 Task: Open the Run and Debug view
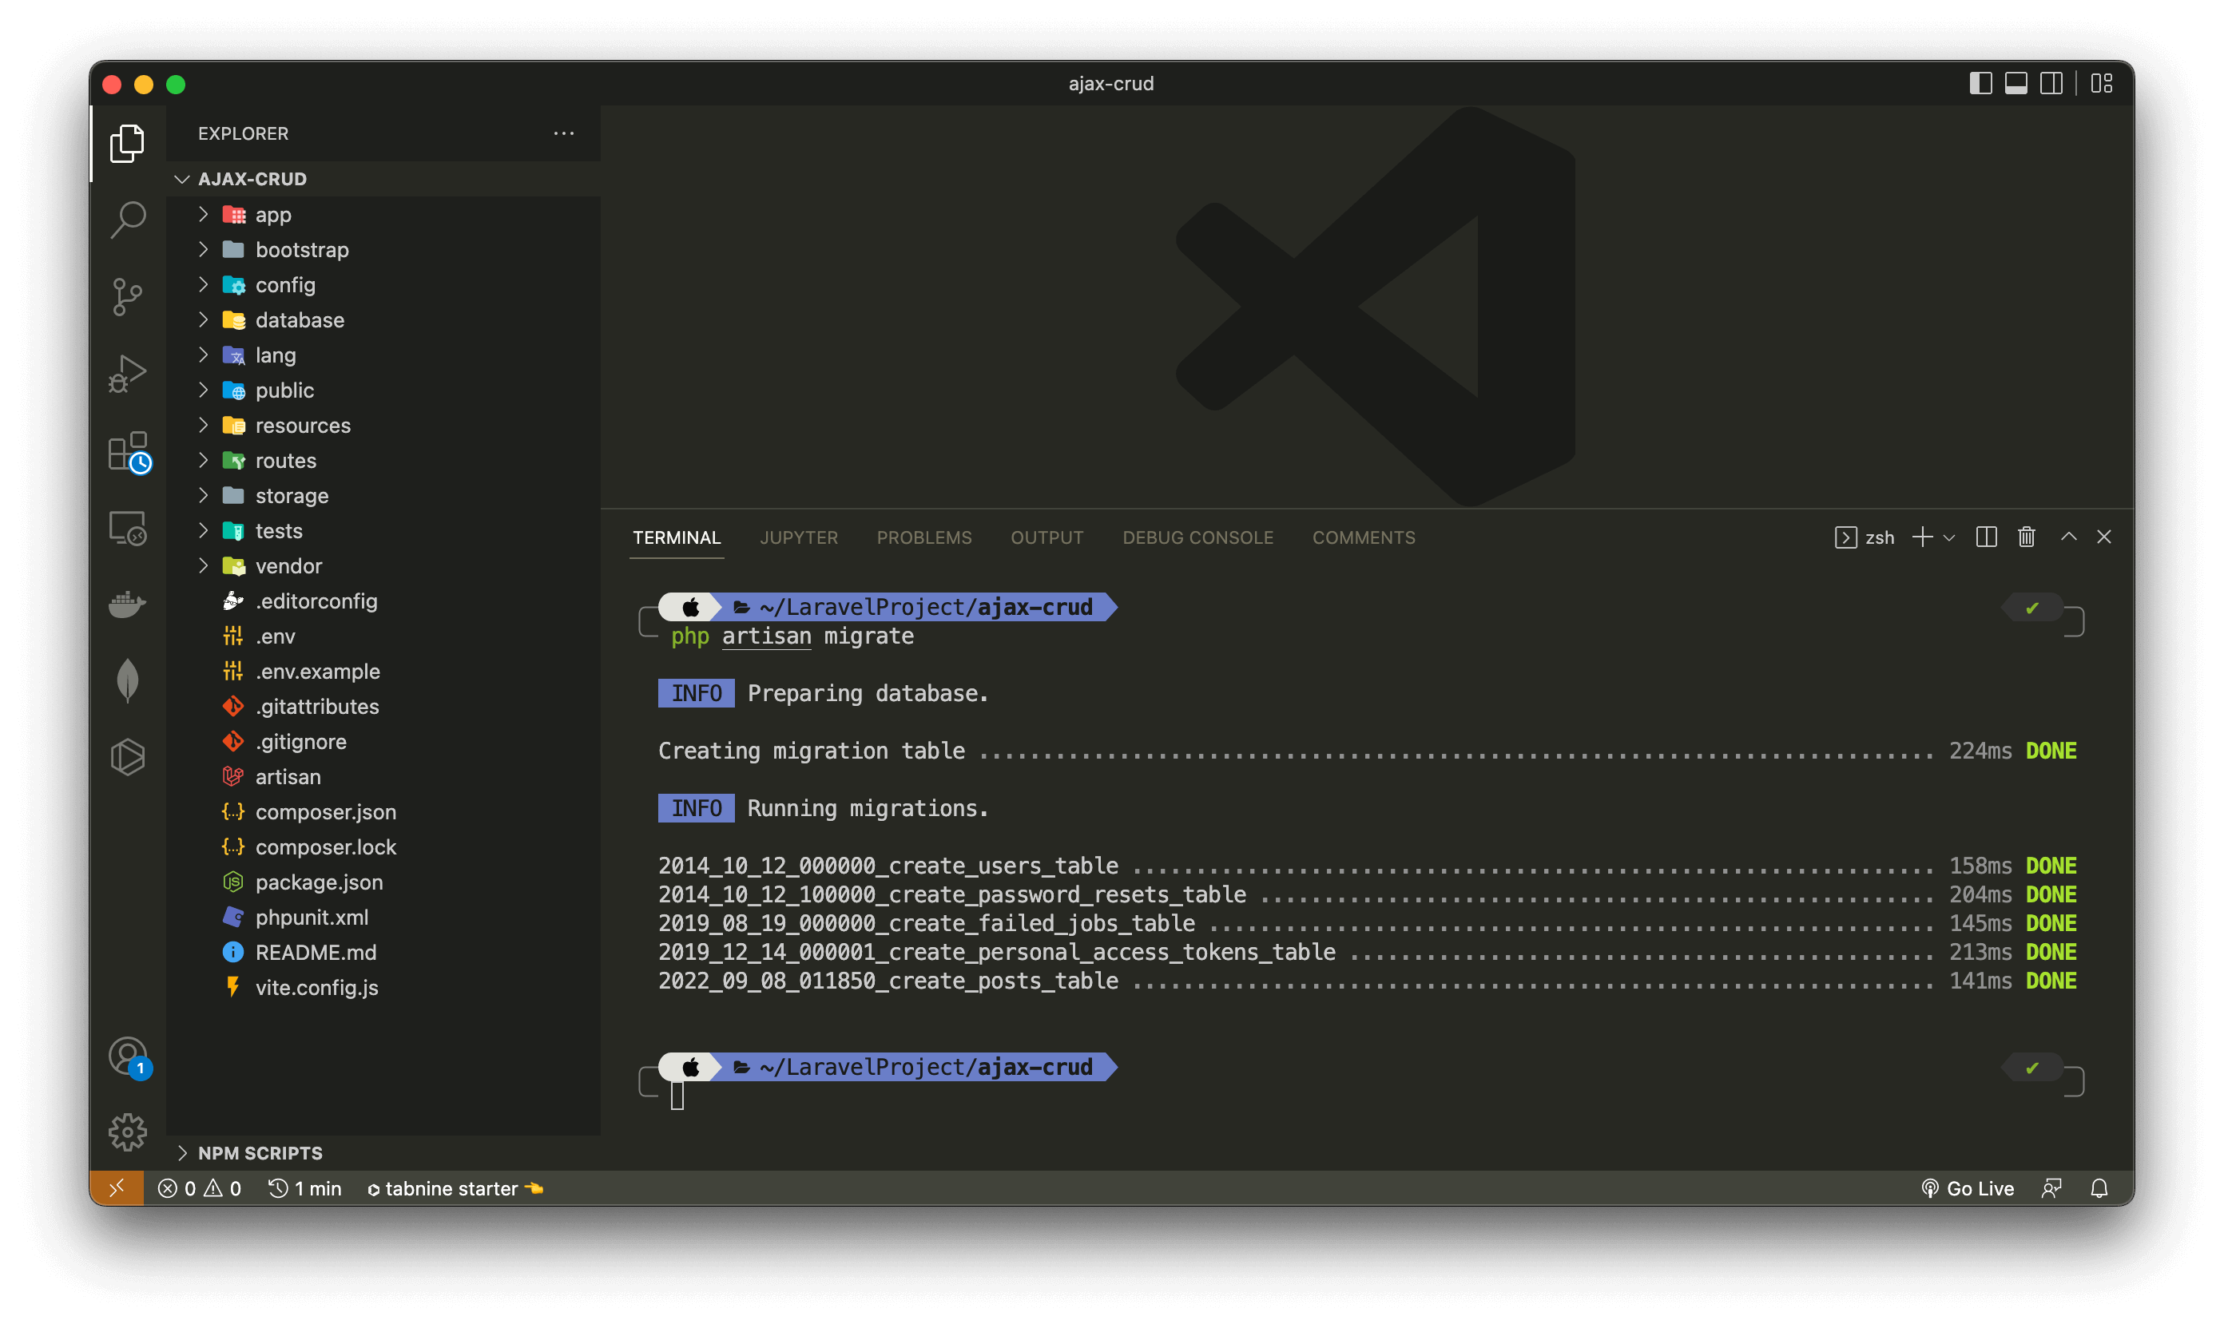[128, 373]
